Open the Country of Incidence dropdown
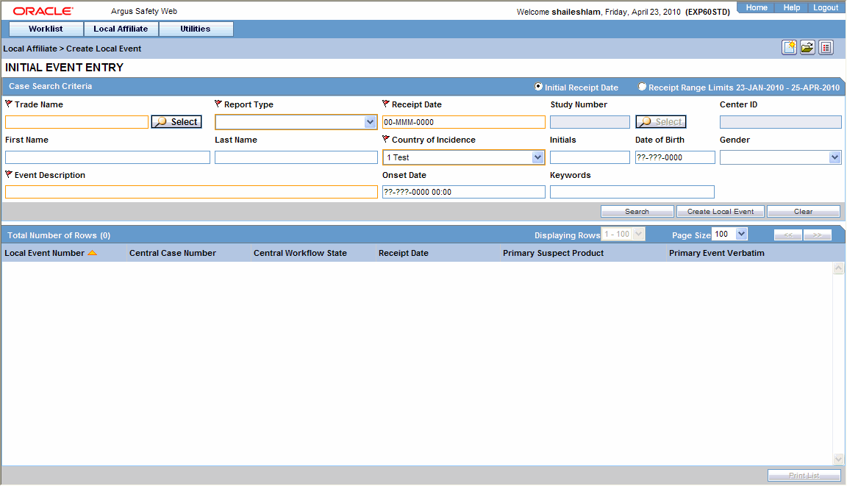Screen dimensions: 847x486 click(x=537, y=157)
